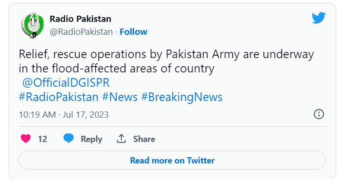Image resolution: width=338 pixels, height=182 pixels.
Task: Open the Radio Pakistan profile avatar
Action: pos(33,25)
